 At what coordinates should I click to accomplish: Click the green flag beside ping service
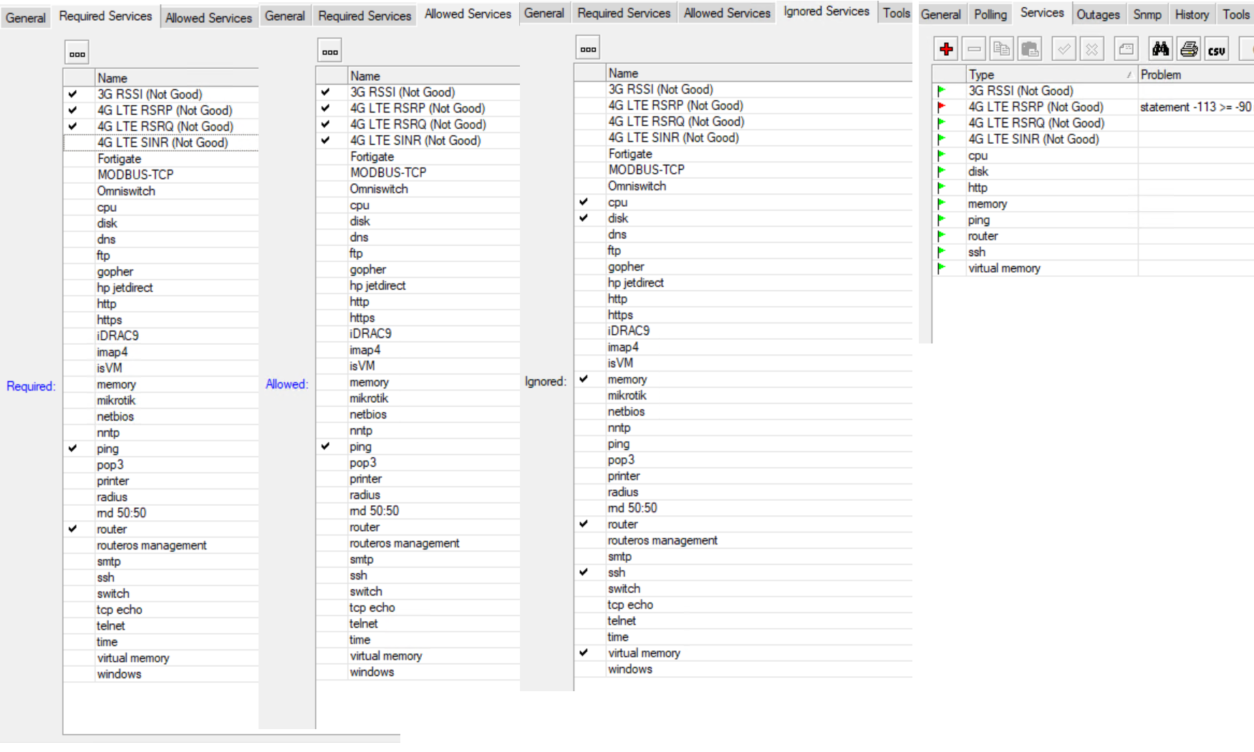(941, 220)
